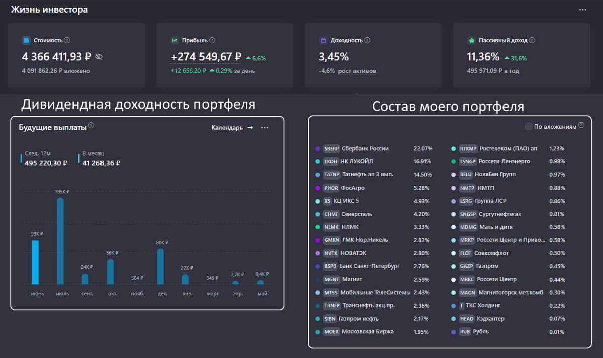This screenshot has width=603, height=358.
Task: Click the green piggy bank icon
Action: coord(471,40)
